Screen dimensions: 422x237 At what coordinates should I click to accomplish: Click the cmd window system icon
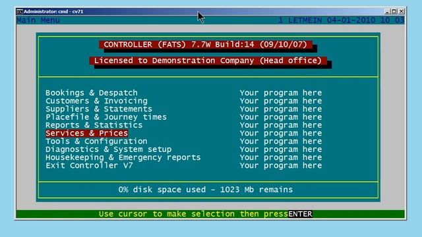point(19,12)
